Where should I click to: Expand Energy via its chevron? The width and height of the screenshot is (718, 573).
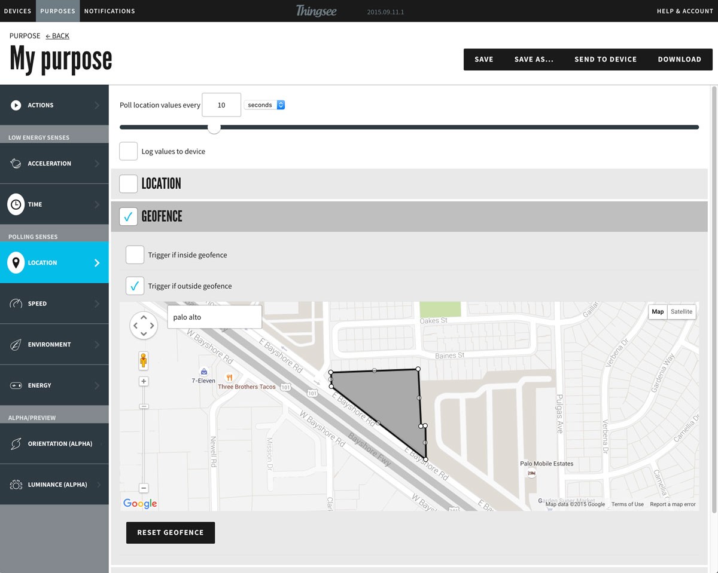point(97,385)
